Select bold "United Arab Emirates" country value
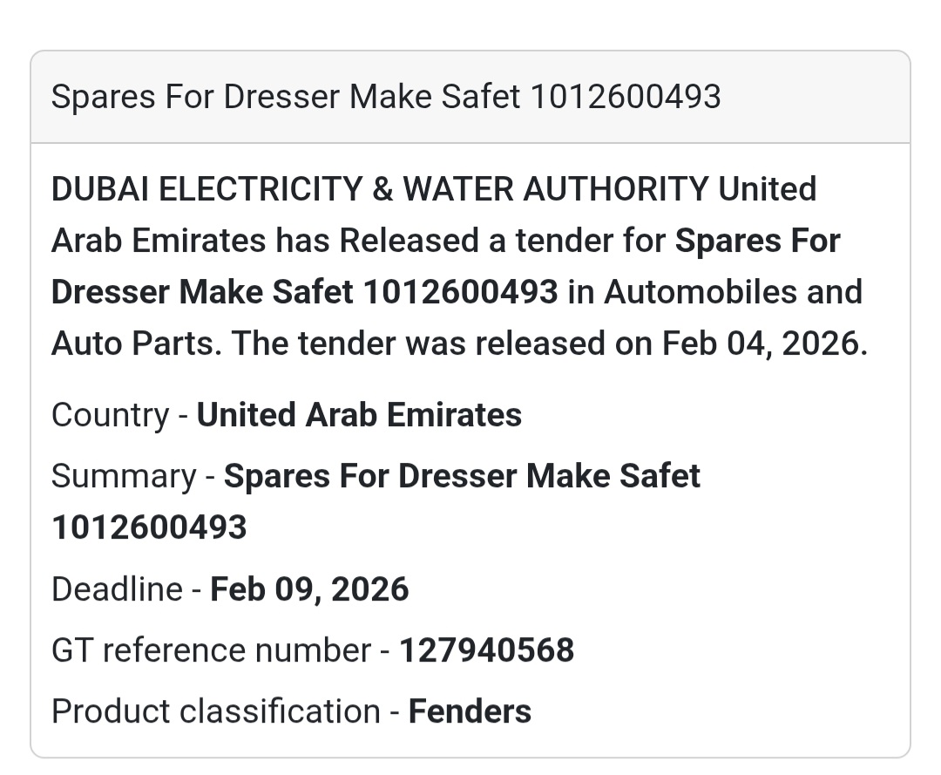The height and width of the screenshot is (775, 941). tap(359, 415)
